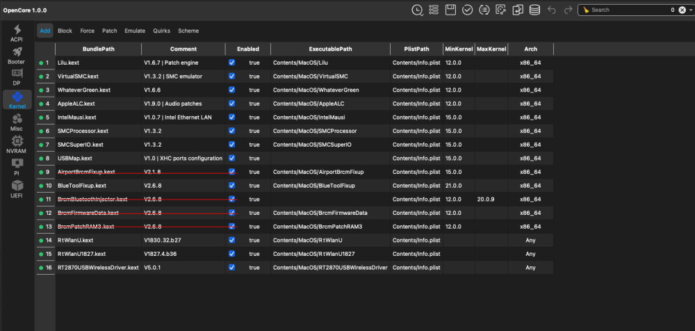Click the Contents/MacOS/BrcmPatchRAM3 executable path
The height and width of the screenshot is (331, 695).
point(318,226)
